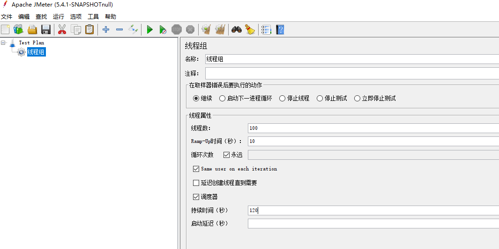
Task: Collapse all nodes with minus icon
Action: coord(119,30)
